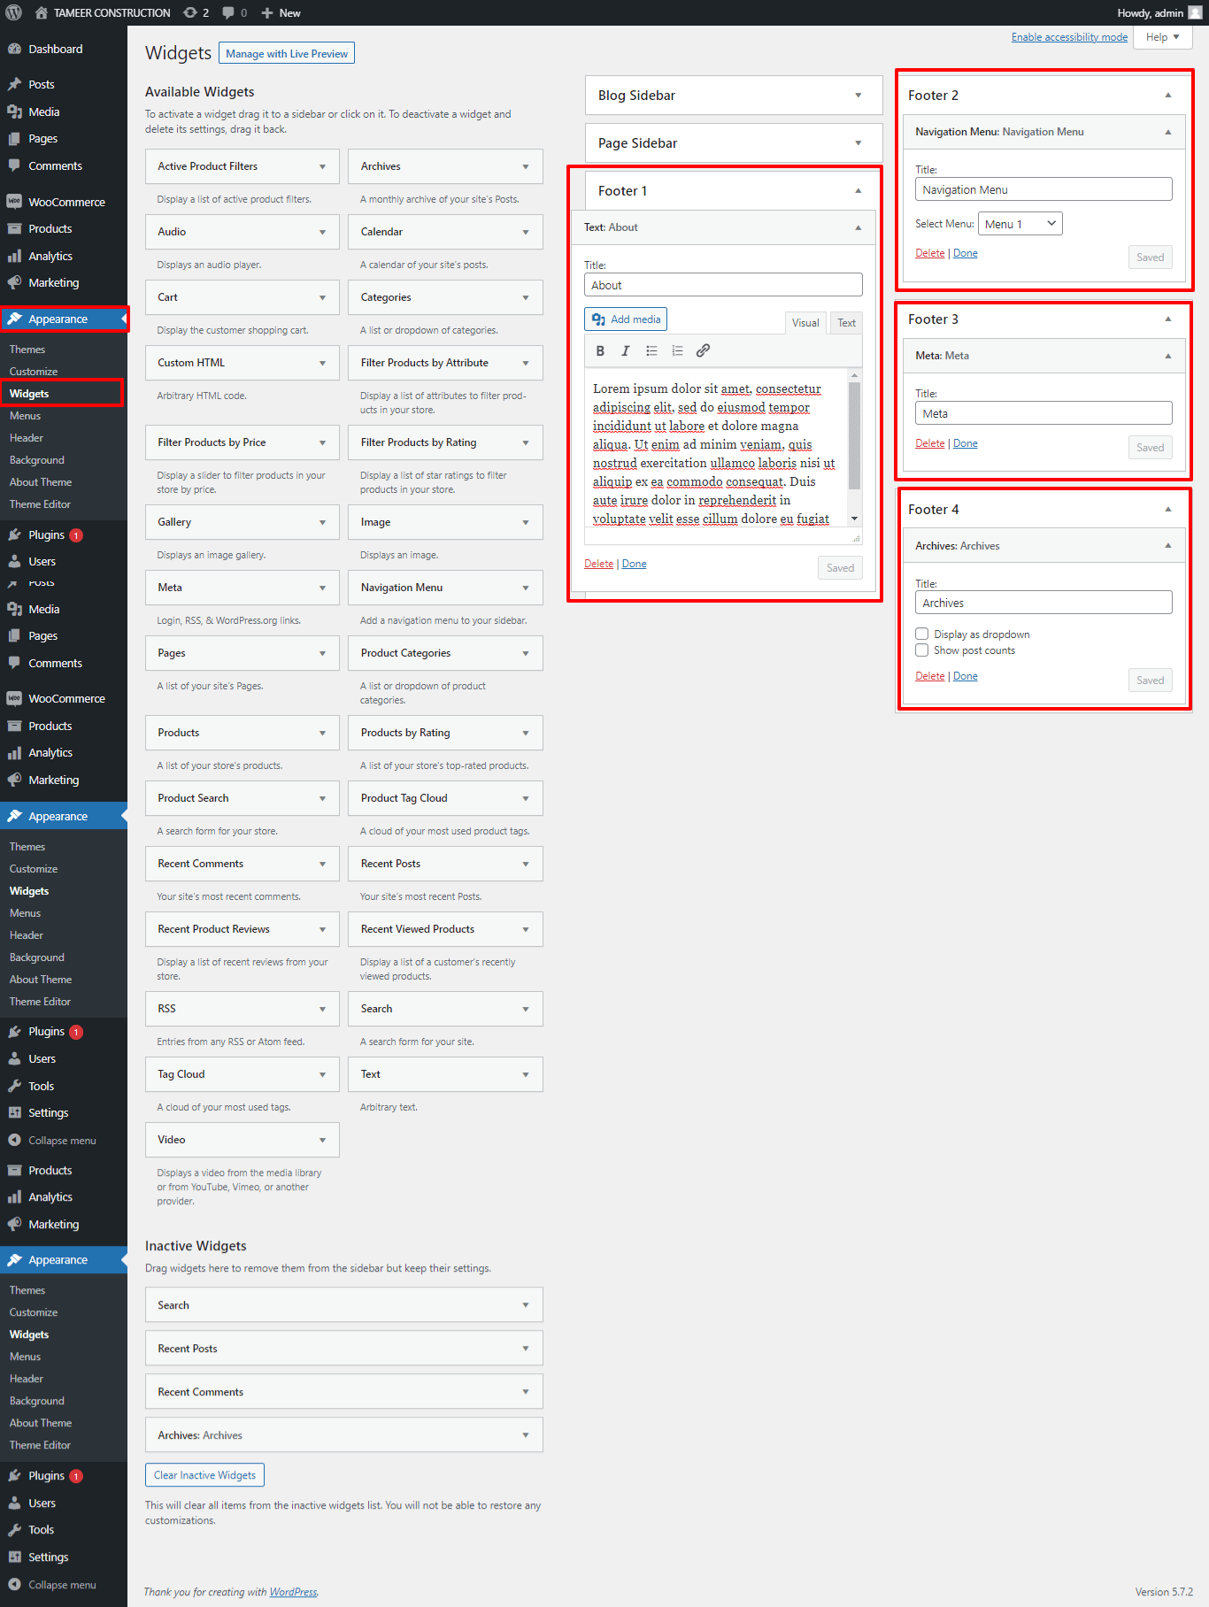Apply italic formatting in the About text editor
This screenshot has width=1209, height=1607.
pyautogui.click(x=626, y=350)
